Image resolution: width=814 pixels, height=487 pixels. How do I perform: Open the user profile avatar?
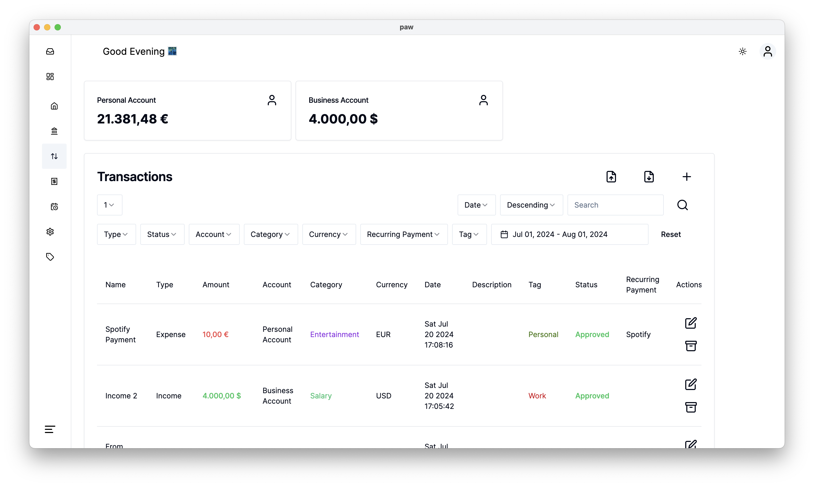tap(767, 52)
